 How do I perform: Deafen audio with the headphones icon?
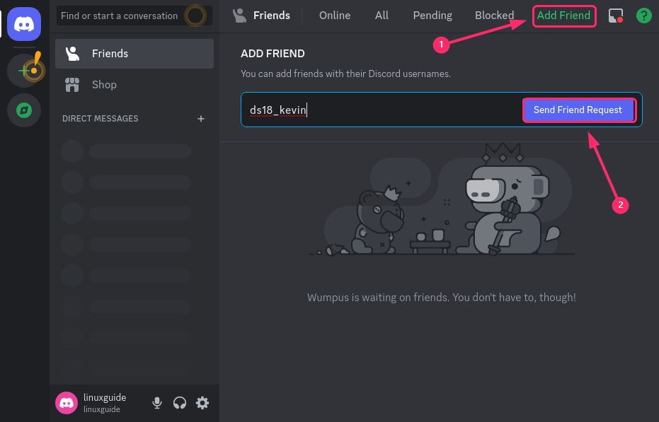point(180,403)
